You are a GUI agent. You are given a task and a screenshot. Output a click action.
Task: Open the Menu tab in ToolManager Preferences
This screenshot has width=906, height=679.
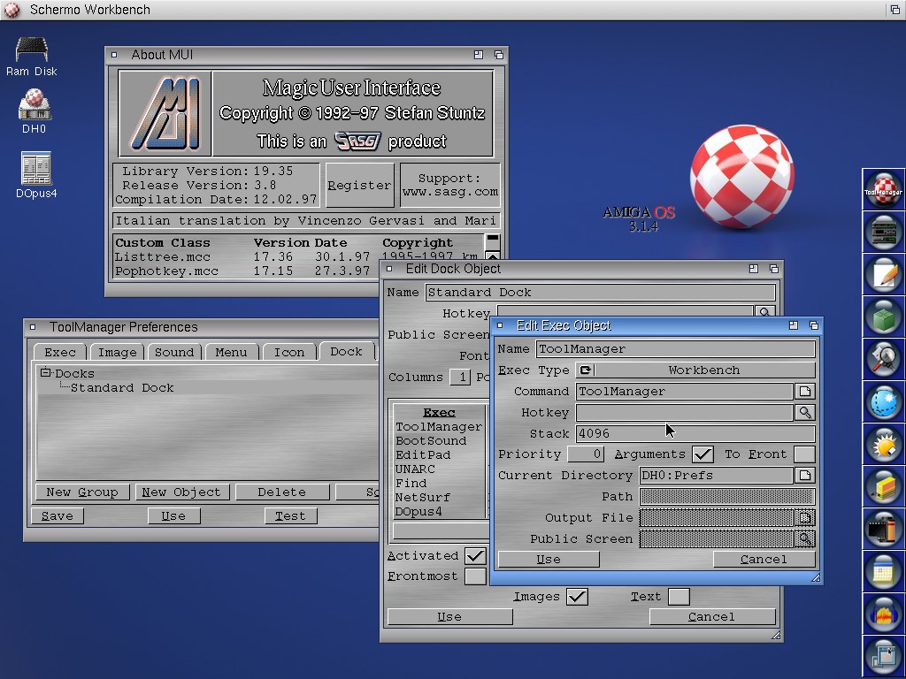pyautogui.click(x=231, y=352)
